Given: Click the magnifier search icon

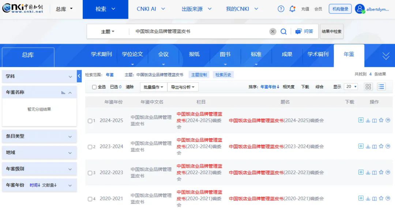Looking at the screenshot, I should pyautogui.click(x=283, y=31).
